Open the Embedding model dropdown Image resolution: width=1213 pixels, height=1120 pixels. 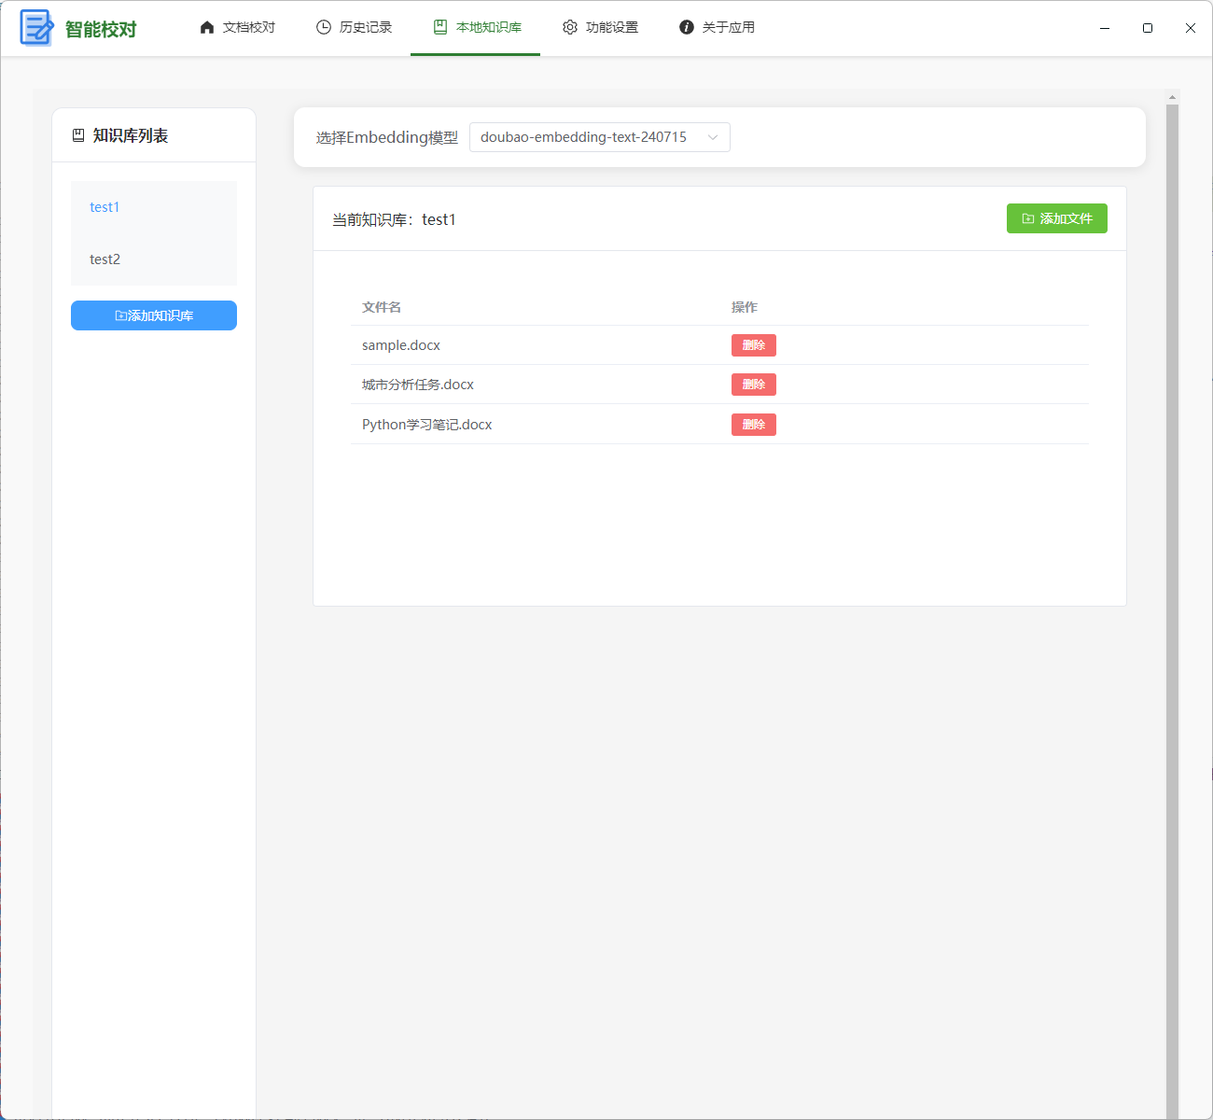(x=600, y=137)
